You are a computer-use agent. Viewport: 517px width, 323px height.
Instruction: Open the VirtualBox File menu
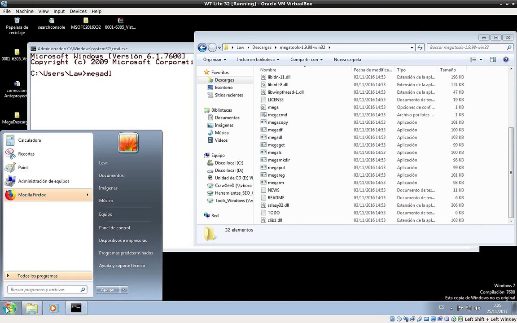tap(7, 11)
